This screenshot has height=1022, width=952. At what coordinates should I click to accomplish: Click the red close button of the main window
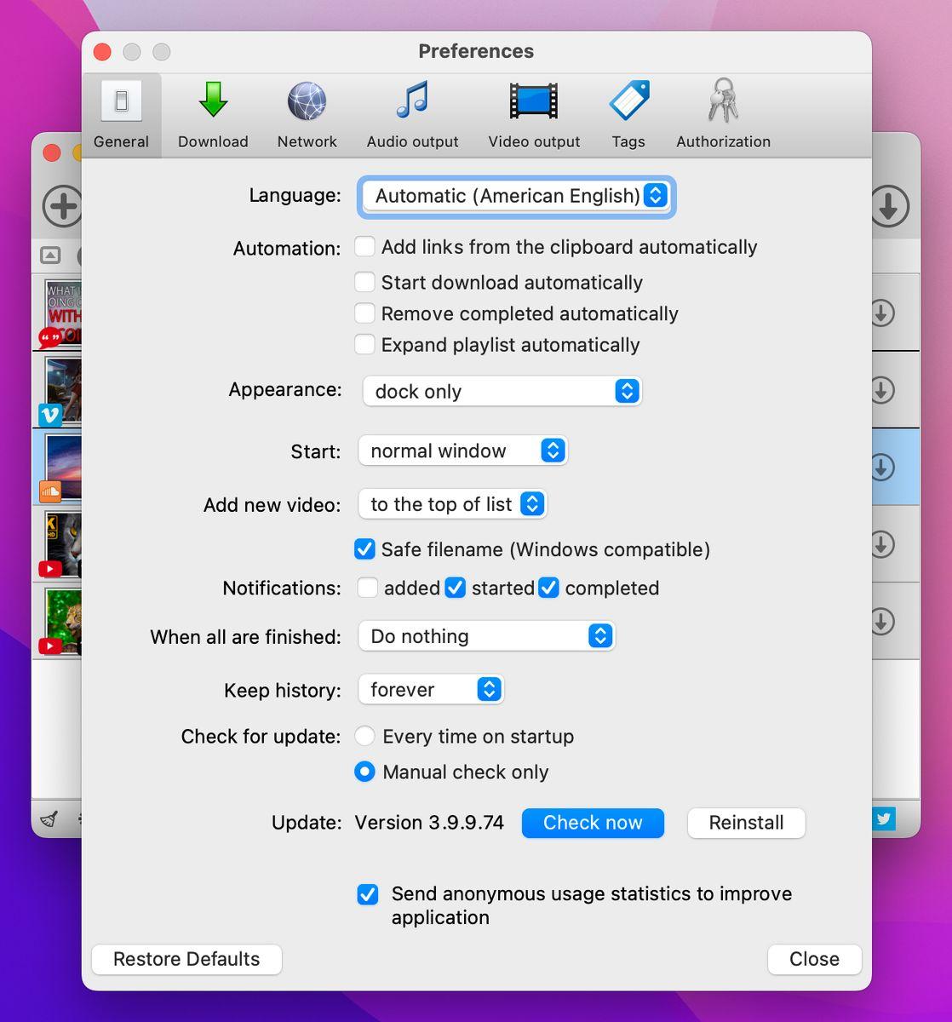(x=52, y=152)
